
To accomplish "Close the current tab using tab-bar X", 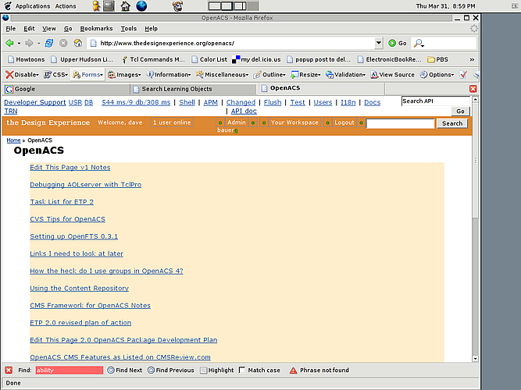I will (473, 89).
